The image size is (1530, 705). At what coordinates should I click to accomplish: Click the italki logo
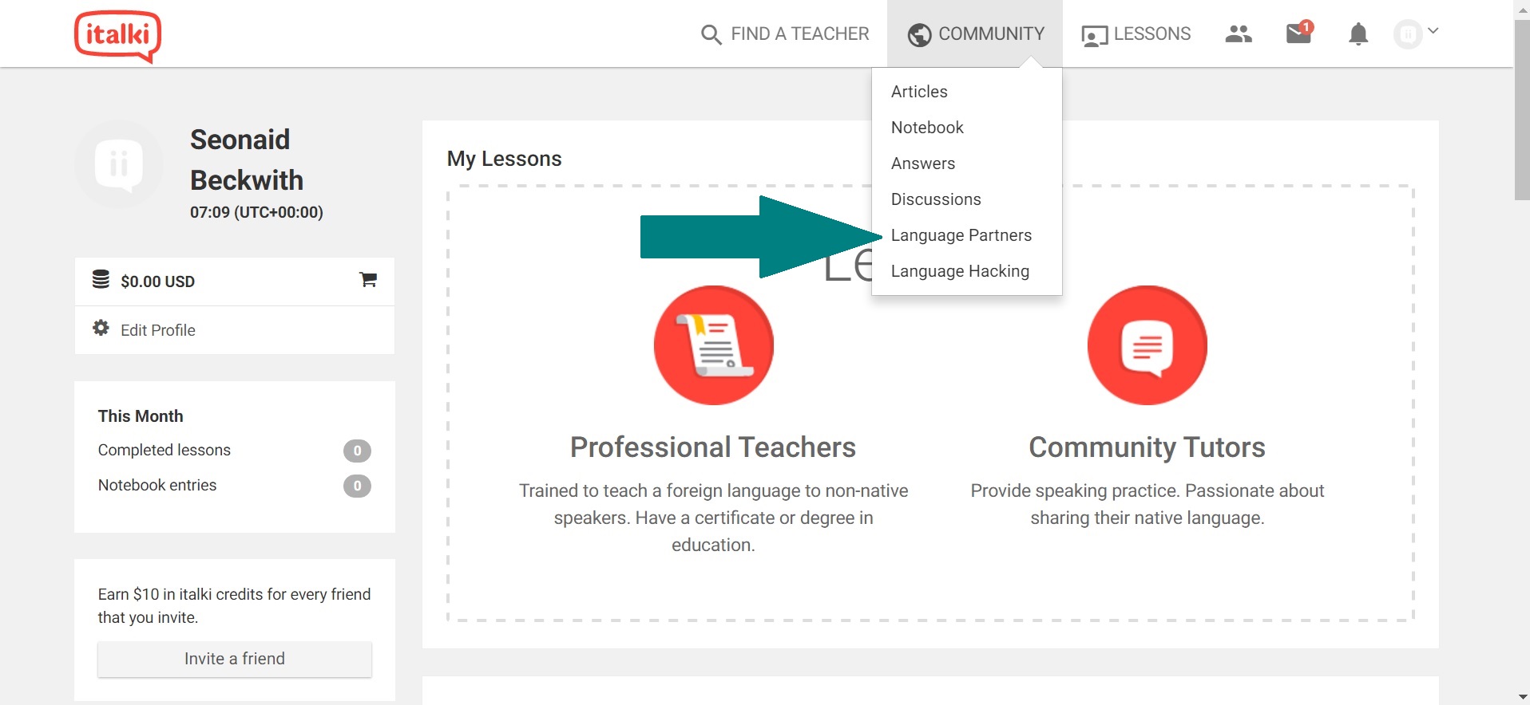click(x=118, y=36)
